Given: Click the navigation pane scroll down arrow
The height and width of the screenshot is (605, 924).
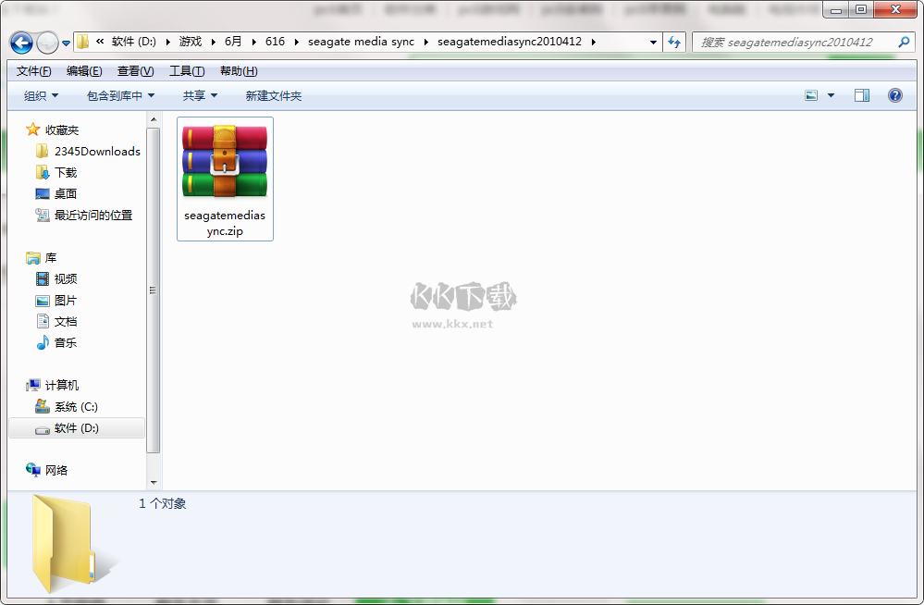Looking at the screenshot, I should click(154, 482).
